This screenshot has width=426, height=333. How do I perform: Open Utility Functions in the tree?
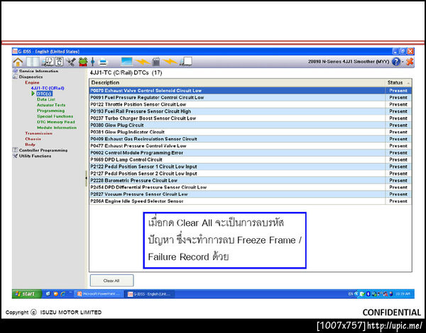tap(35, 156)
